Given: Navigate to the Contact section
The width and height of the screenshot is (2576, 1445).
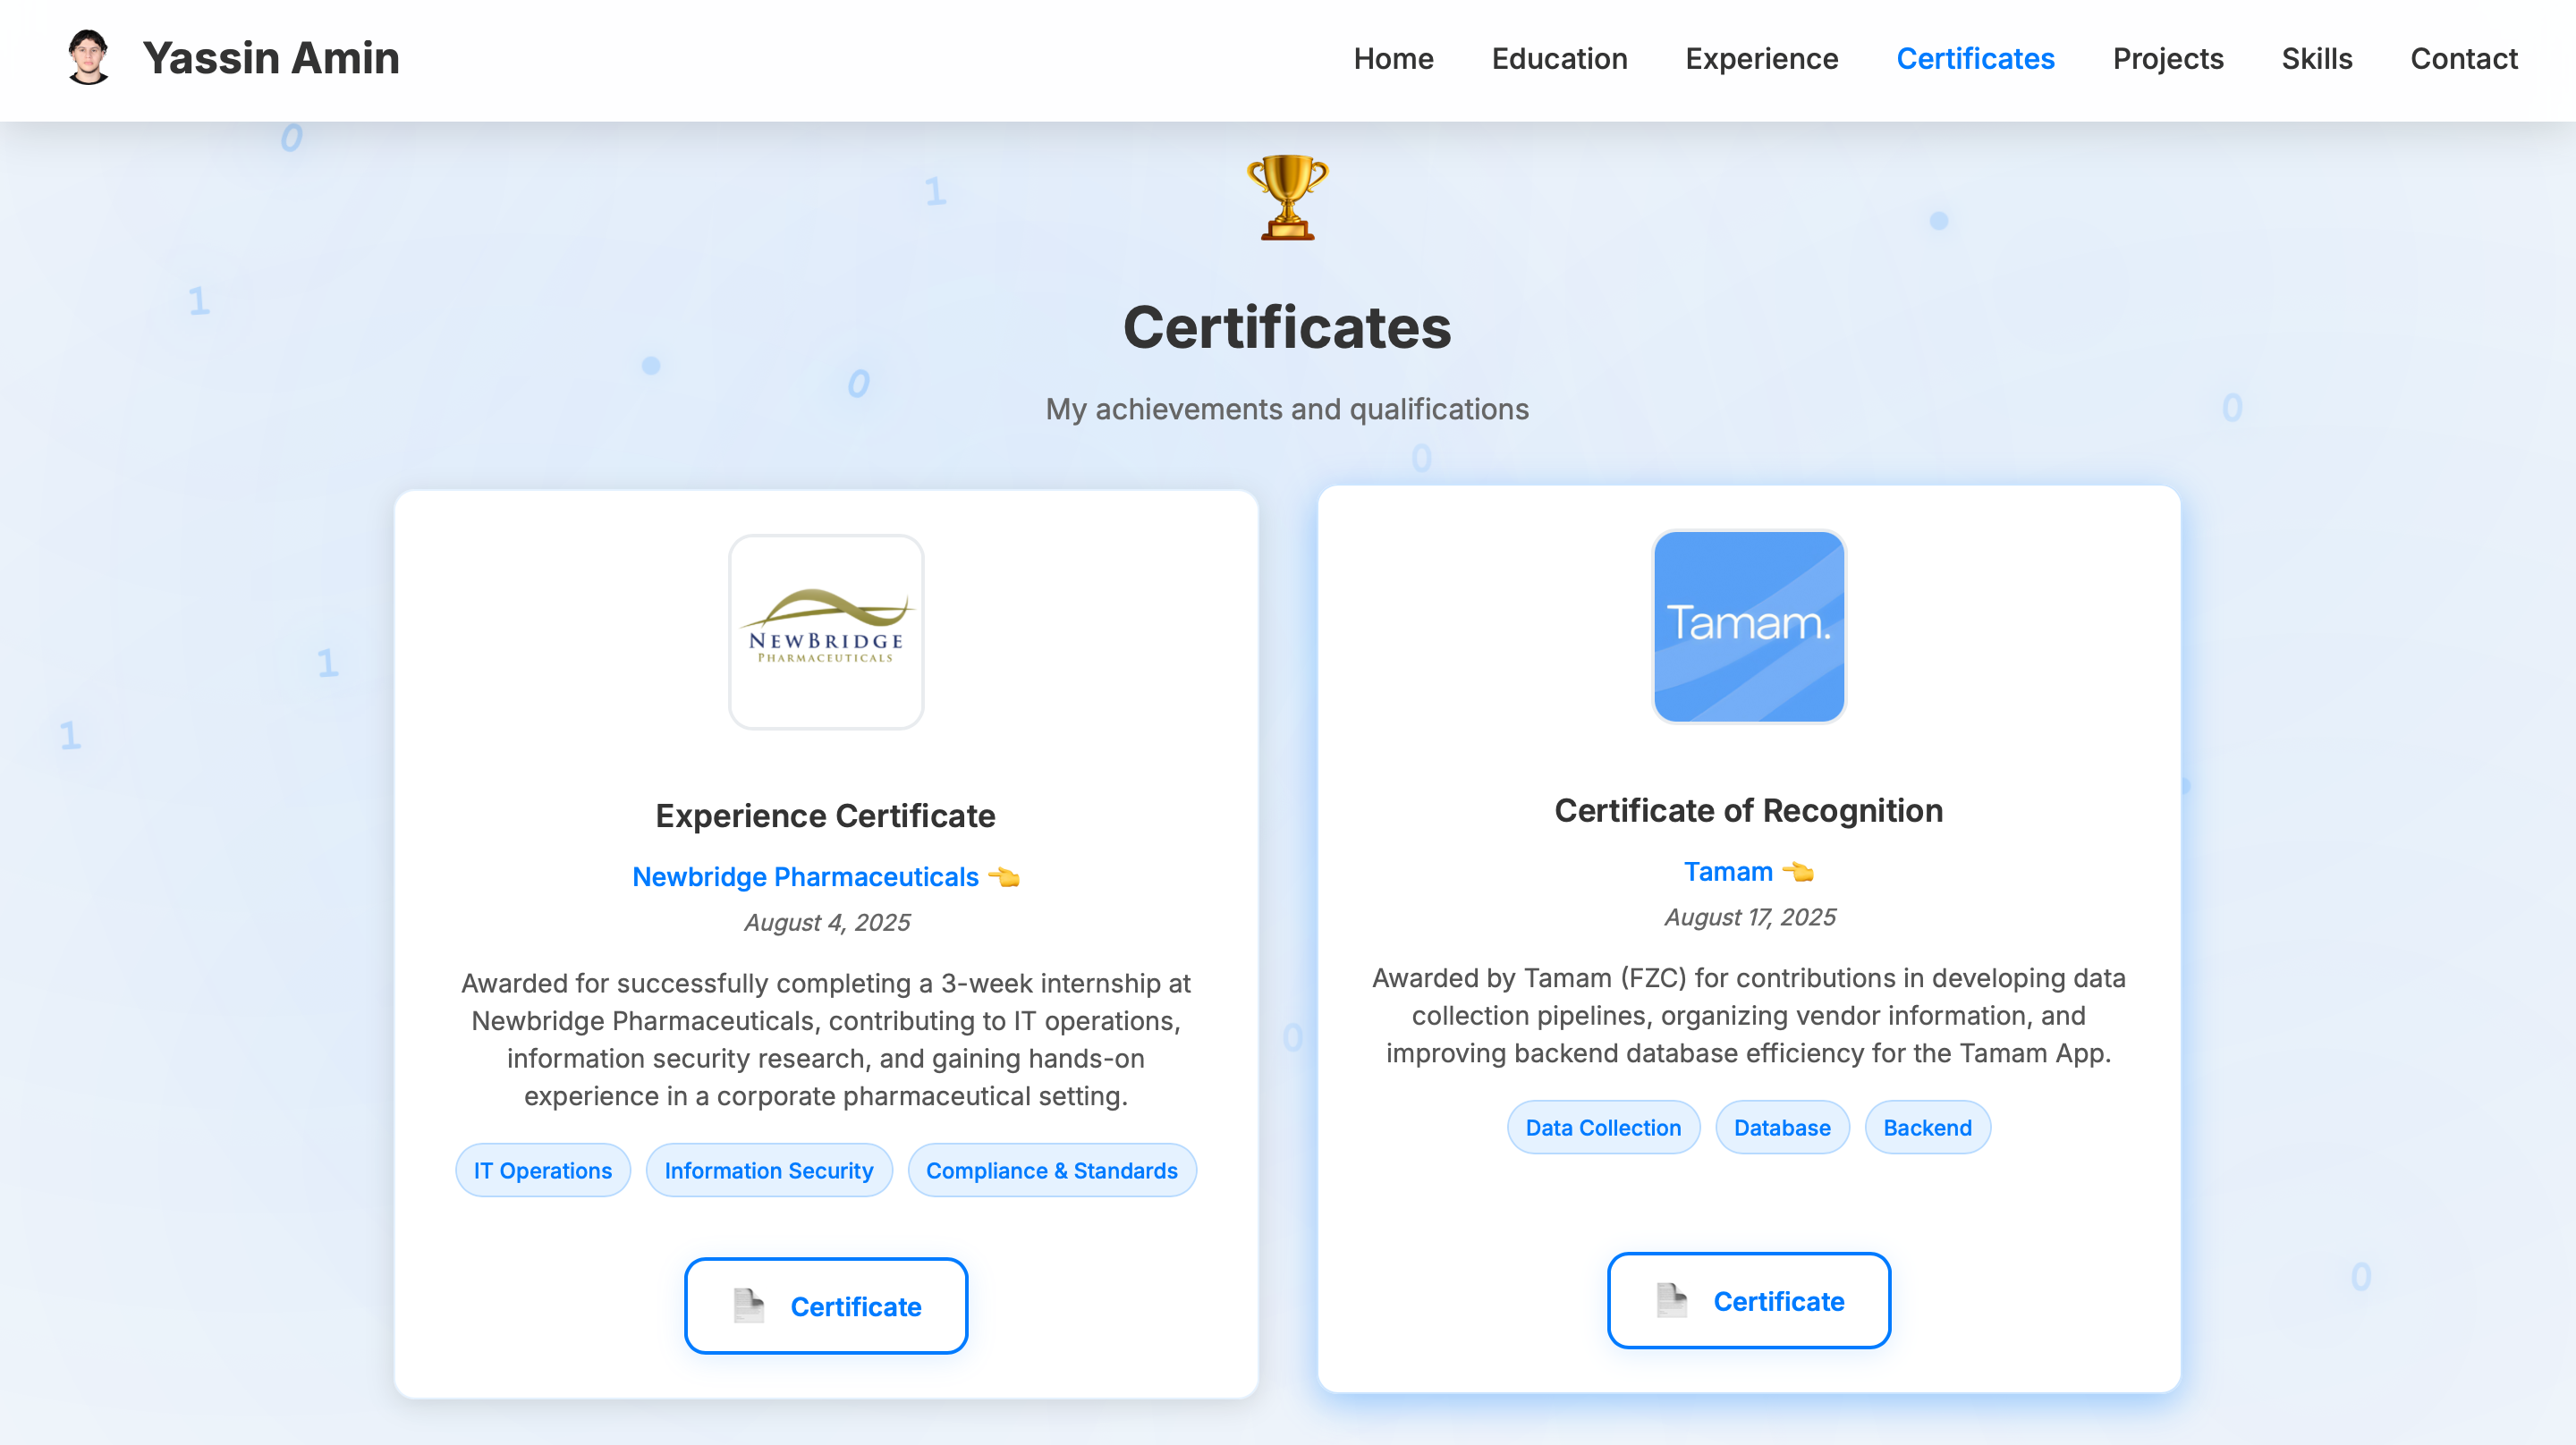Looking at the screenshot, I should 2464,59.
